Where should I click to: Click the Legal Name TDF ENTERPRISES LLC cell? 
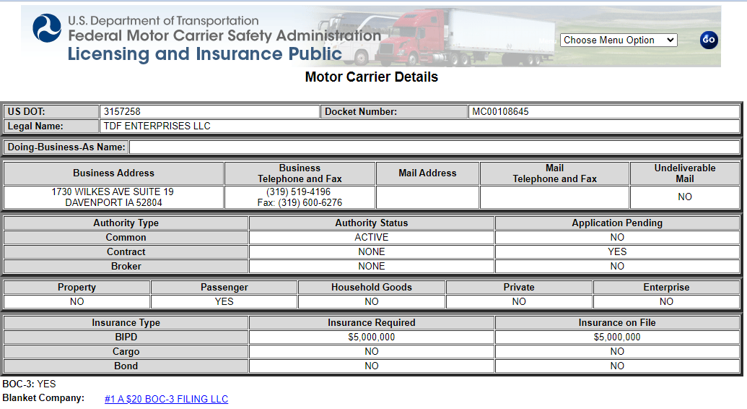(x=419, y=126)
